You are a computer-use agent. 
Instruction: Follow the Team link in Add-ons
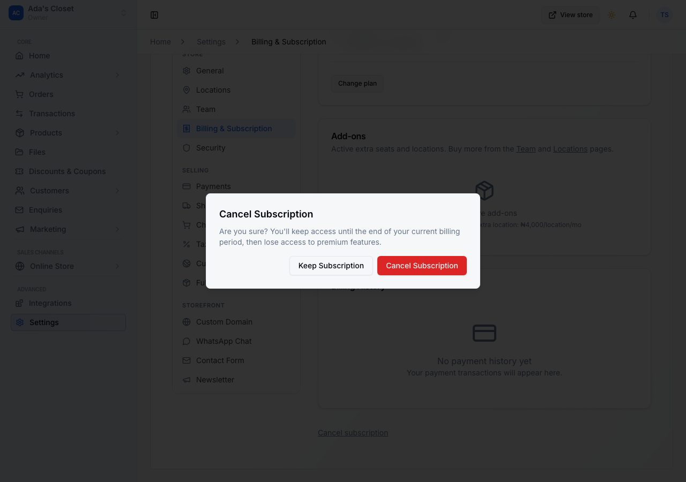(526, 149)
